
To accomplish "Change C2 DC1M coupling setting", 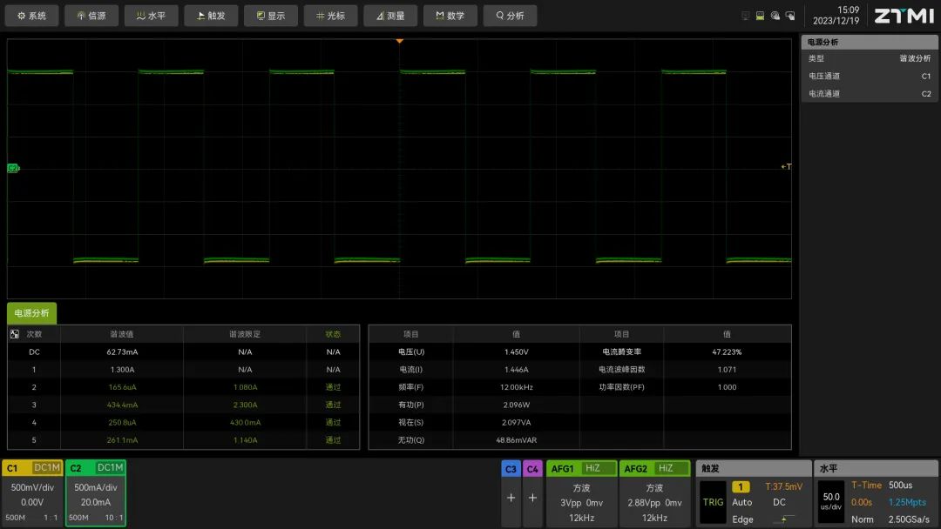I will tap(110, 468).
